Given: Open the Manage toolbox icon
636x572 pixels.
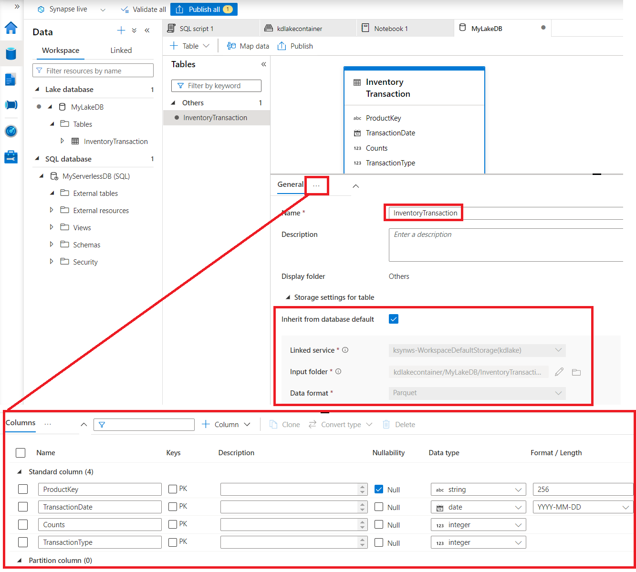Looking at the screenshot, I should (11, 156).
